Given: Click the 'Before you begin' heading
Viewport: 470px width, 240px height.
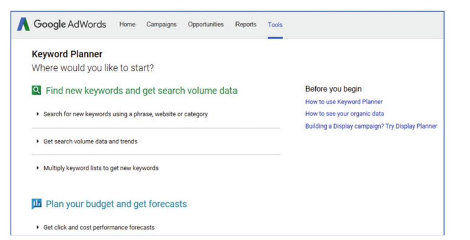Looking at the screenshot, I should [x=333, y=89].
